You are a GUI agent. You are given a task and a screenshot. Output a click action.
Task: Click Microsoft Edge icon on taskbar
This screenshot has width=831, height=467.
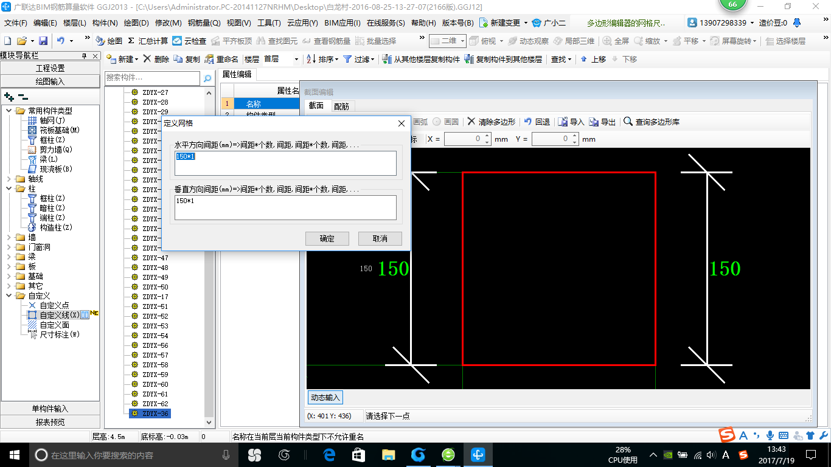click(329, 454)
